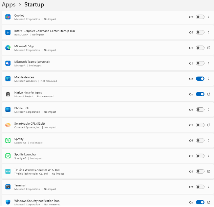The image size is (214, 207).
Task: Click the Terminal app icon
Action: (x=8, y=187)
